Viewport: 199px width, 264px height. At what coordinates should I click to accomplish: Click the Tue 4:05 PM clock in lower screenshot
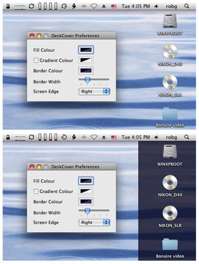pyautogui.click(x=136, y=137)
